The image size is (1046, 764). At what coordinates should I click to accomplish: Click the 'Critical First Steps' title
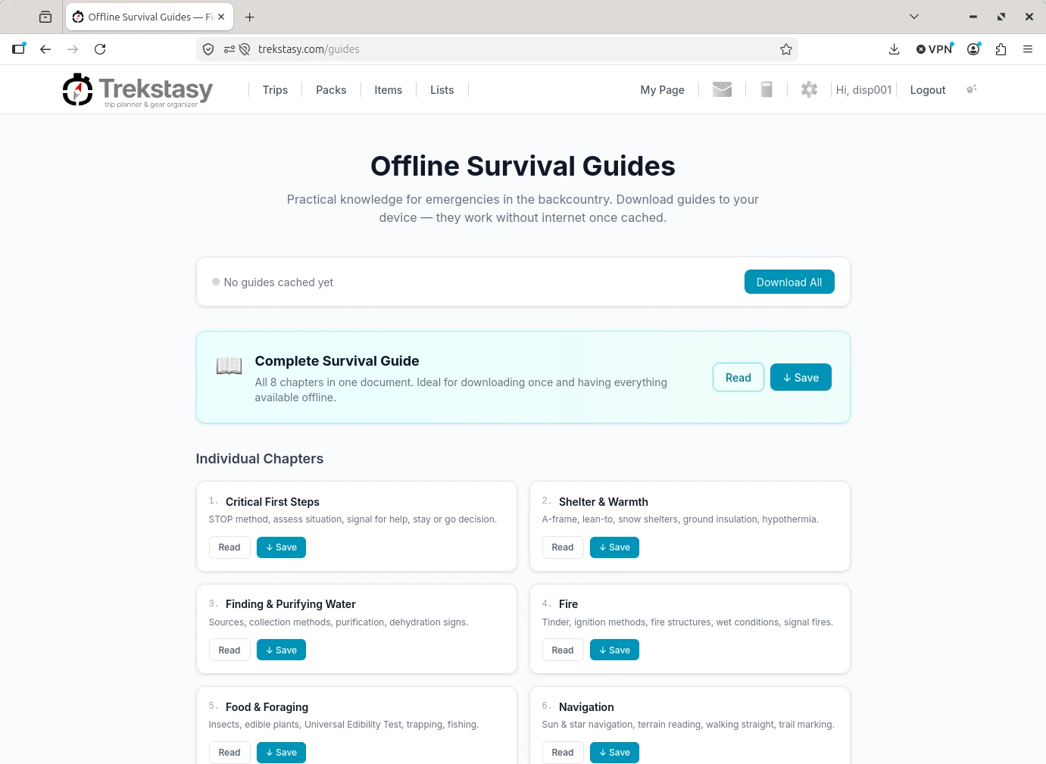(x=273, y=502)
